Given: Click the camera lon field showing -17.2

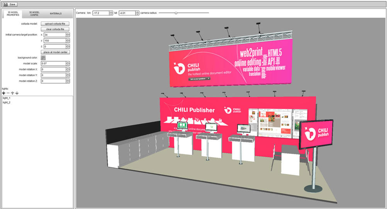Looking at the screenshot, I should tap(101, 13).
